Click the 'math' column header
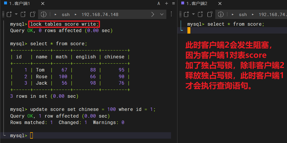The width and height of the screenshot is (287, 143). pyautogui.click(x=61, y=57)
